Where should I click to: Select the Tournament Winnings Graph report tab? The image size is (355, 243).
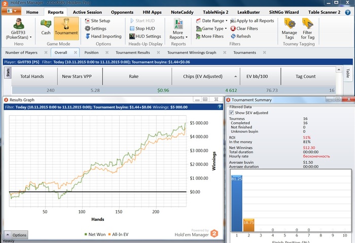tap(192, 53)
